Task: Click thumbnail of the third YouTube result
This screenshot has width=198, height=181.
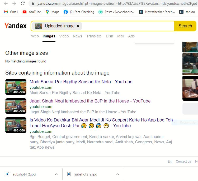Action: pyautogui.click(x=16, y=125)
